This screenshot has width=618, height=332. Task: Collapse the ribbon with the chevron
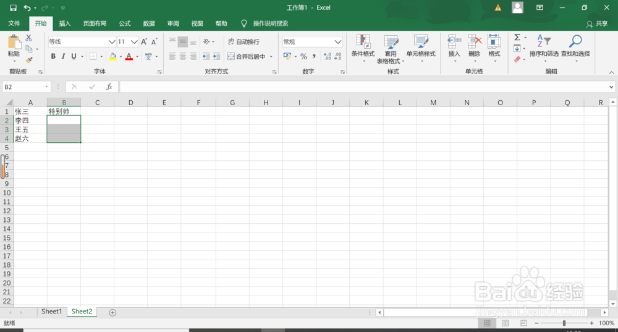pyautogui.click(x=611, y=72)
